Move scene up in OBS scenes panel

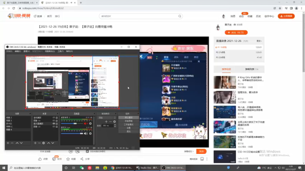click(x=17, y=143)
